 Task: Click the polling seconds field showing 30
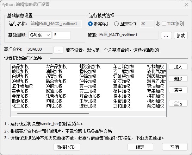[147, 24]
